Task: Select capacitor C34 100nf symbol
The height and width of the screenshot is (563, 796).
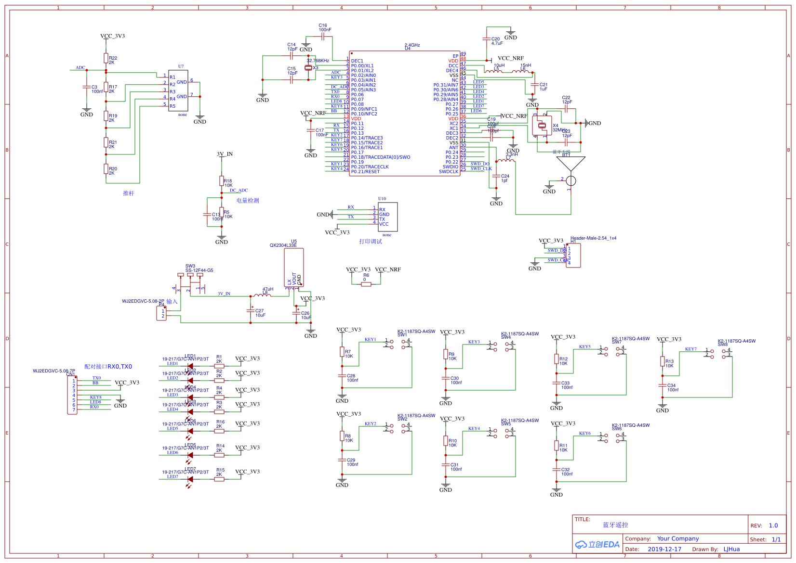Action: [663, 385]
